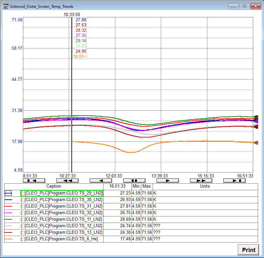Screen dimensions: 264x258
Task: Select the TS_13_LN2 pen caption
Action: tap(62, 232)
